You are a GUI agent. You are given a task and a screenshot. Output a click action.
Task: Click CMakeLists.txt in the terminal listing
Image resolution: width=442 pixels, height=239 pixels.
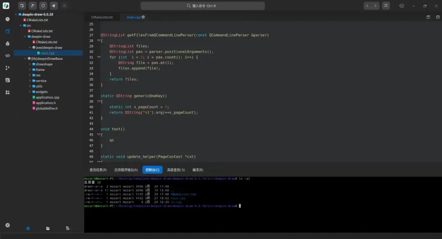tap(183, 194)
